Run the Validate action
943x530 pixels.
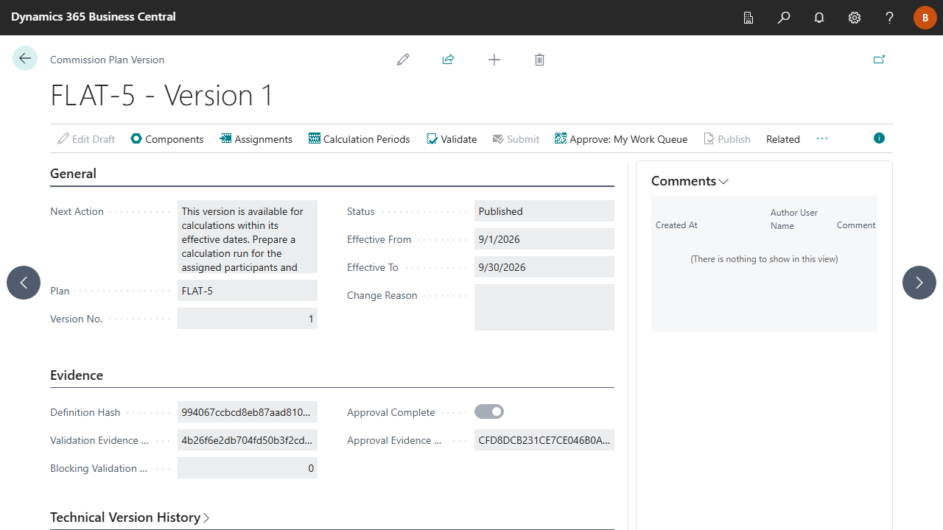click(452, 139)
